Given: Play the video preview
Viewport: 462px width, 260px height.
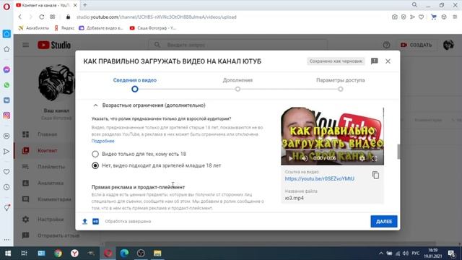Looking at the screenshot, I should (290, 158).
